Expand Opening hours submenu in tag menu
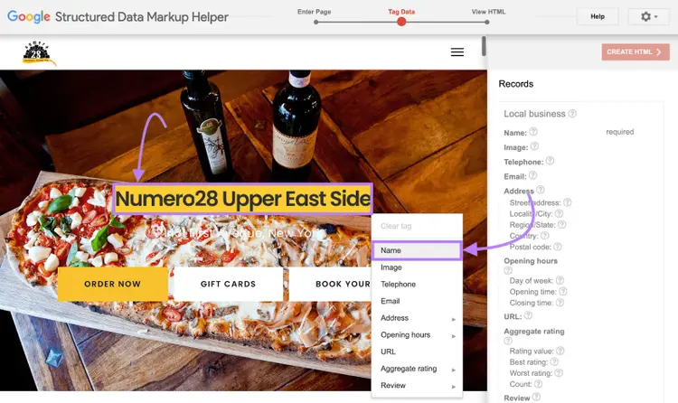Viewport: 678px width, 403px height. click(417, 334)
